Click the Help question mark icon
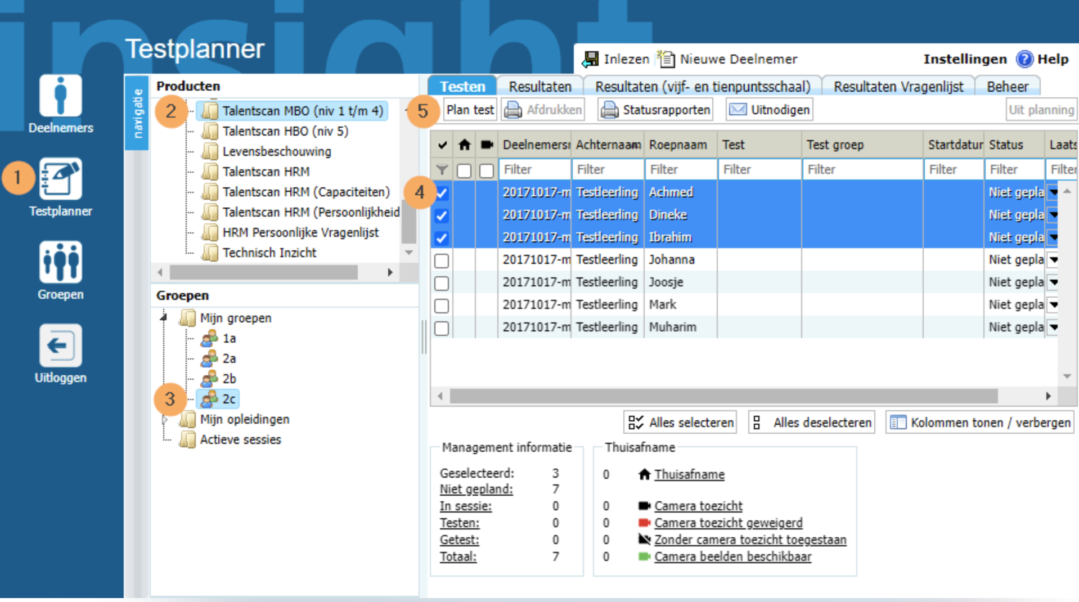This screenshot has height=602, width=1079. [1024, 59]
